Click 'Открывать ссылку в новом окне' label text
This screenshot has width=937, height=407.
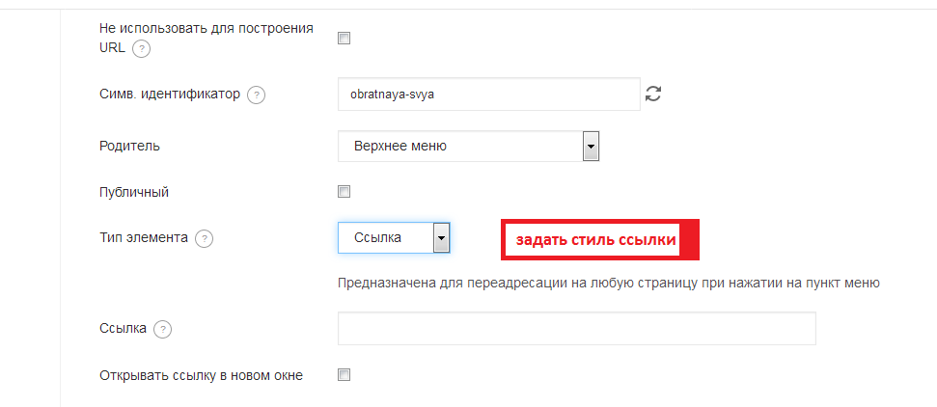pos(201,375)
